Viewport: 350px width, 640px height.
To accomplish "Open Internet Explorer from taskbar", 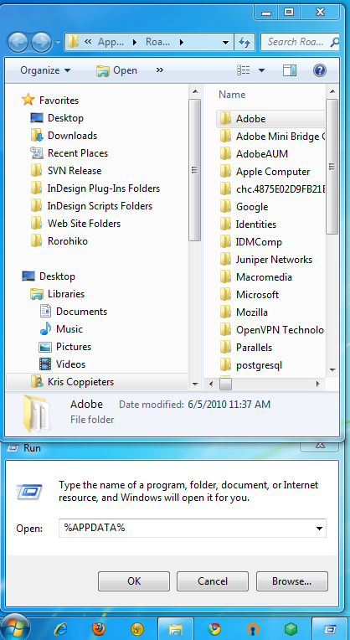I will (x=62, y=629).
